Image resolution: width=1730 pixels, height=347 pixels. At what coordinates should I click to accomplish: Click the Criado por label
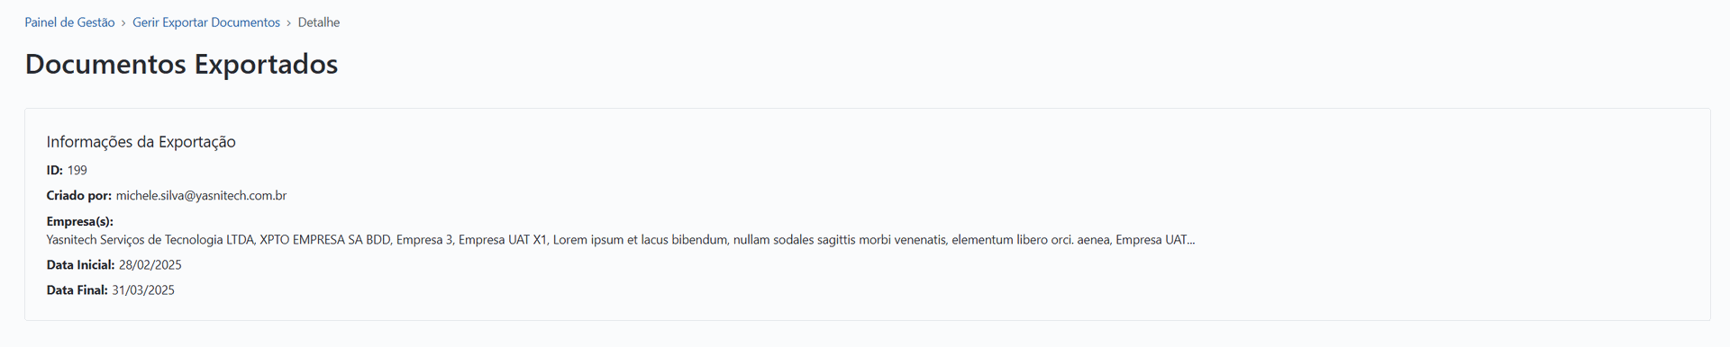coord(79,195)
